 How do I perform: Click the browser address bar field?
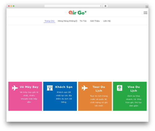pos(73,6)
